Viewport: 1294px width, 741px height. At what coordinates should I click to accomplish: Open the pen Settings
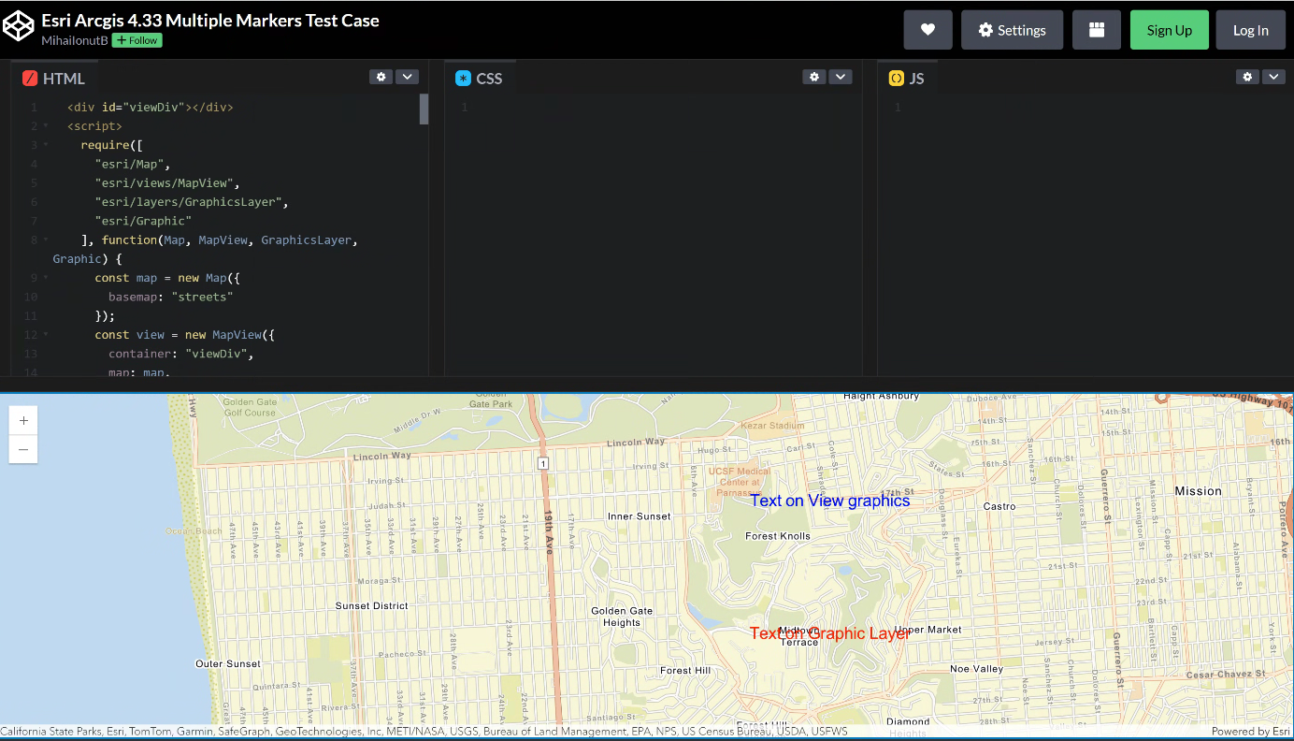1012,30
